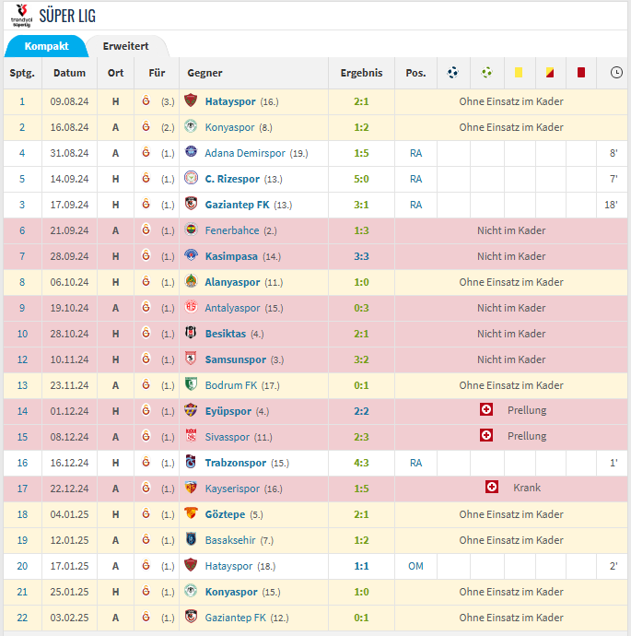Click the Trabzonspor club crest
This screenshot has width=631, height=636.
[x=191, y=462]
